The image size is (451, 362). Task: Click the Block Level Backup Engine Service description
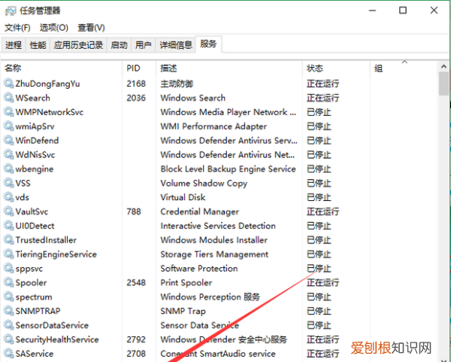pyautogui.click(x=228, y=169)
